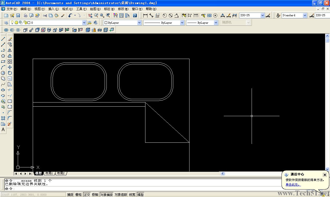Open the ByLayer linetype dropdown
The height and width of the screenshot is (197, 330).
click(x=182, y=23)
